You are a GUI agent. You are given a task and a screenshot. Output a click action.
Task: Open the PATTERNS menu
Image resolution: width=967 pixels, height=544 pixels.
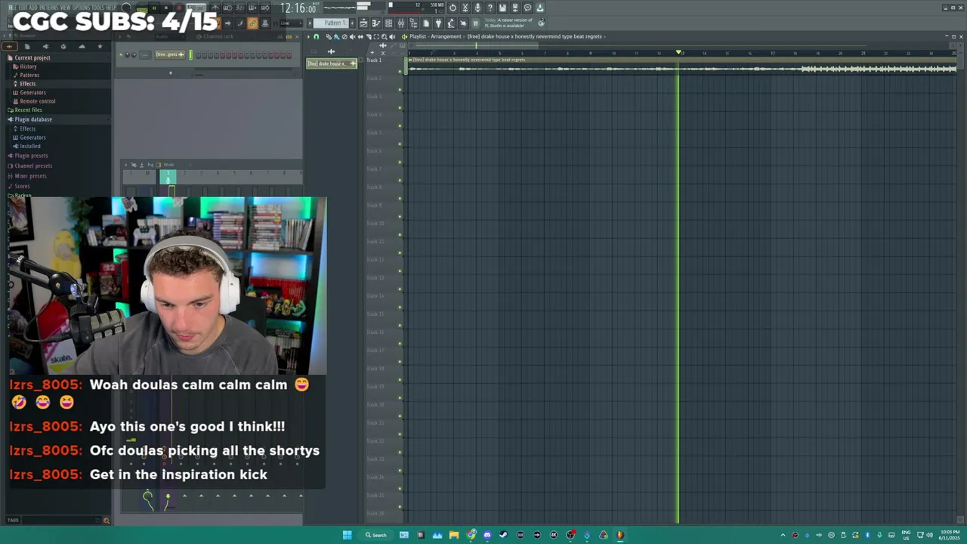[48, 8]
